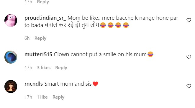This screenshot has height=108, width=195.
Task: Tap the heart next to mutter1515's comment
Action: tap(189, 57)
